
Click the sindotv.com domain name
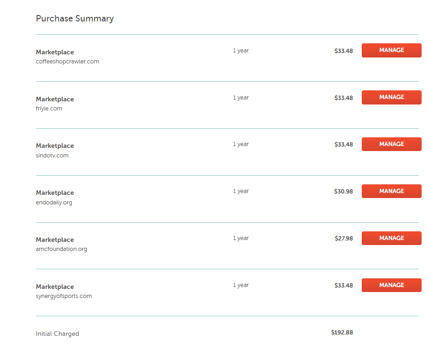52,156
